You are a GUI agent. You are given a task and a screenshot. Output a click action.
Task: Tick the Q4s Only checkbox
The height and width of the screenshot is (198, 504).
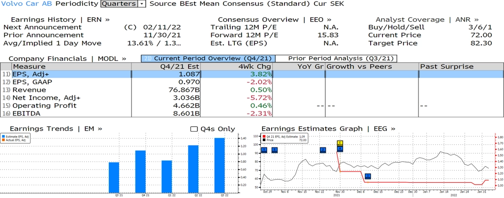[x=194, y=129]
